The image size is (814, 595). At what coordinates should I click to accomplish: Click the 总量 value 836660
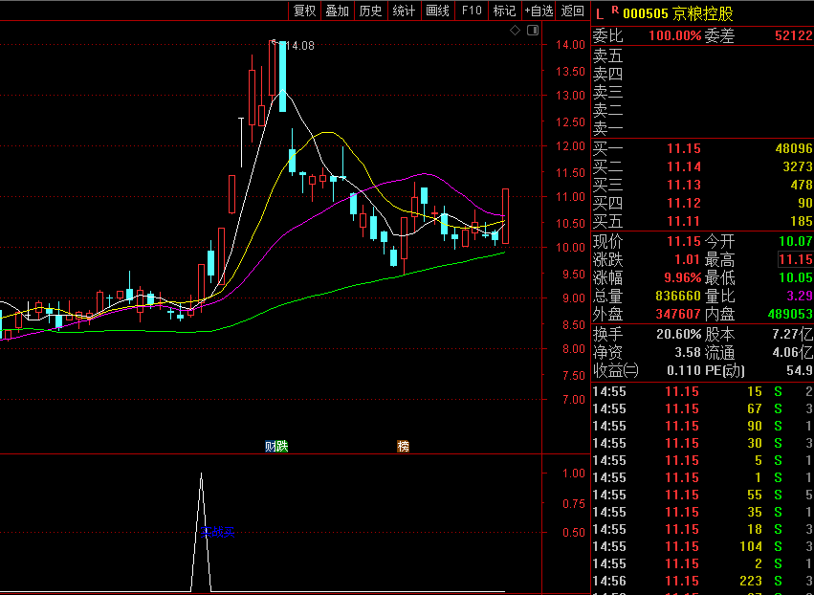(x=678, y=296)
